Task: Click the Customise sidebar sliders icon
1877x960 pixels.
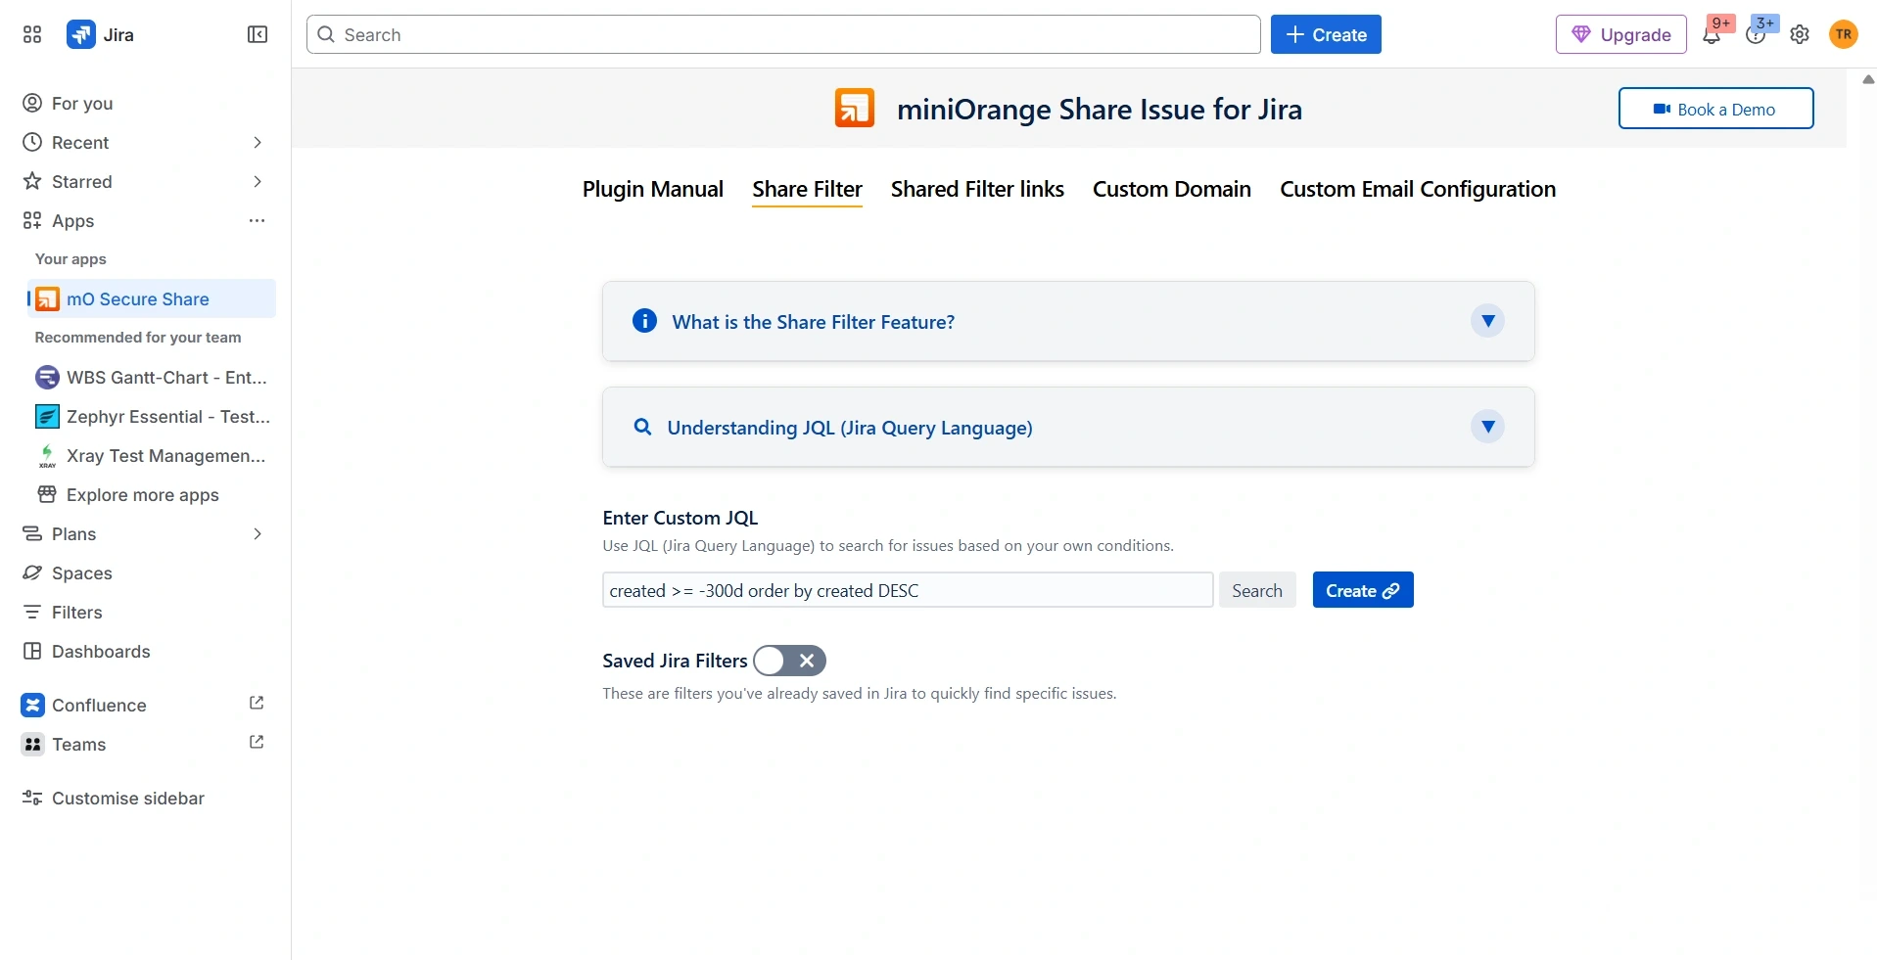Action: 32,799
